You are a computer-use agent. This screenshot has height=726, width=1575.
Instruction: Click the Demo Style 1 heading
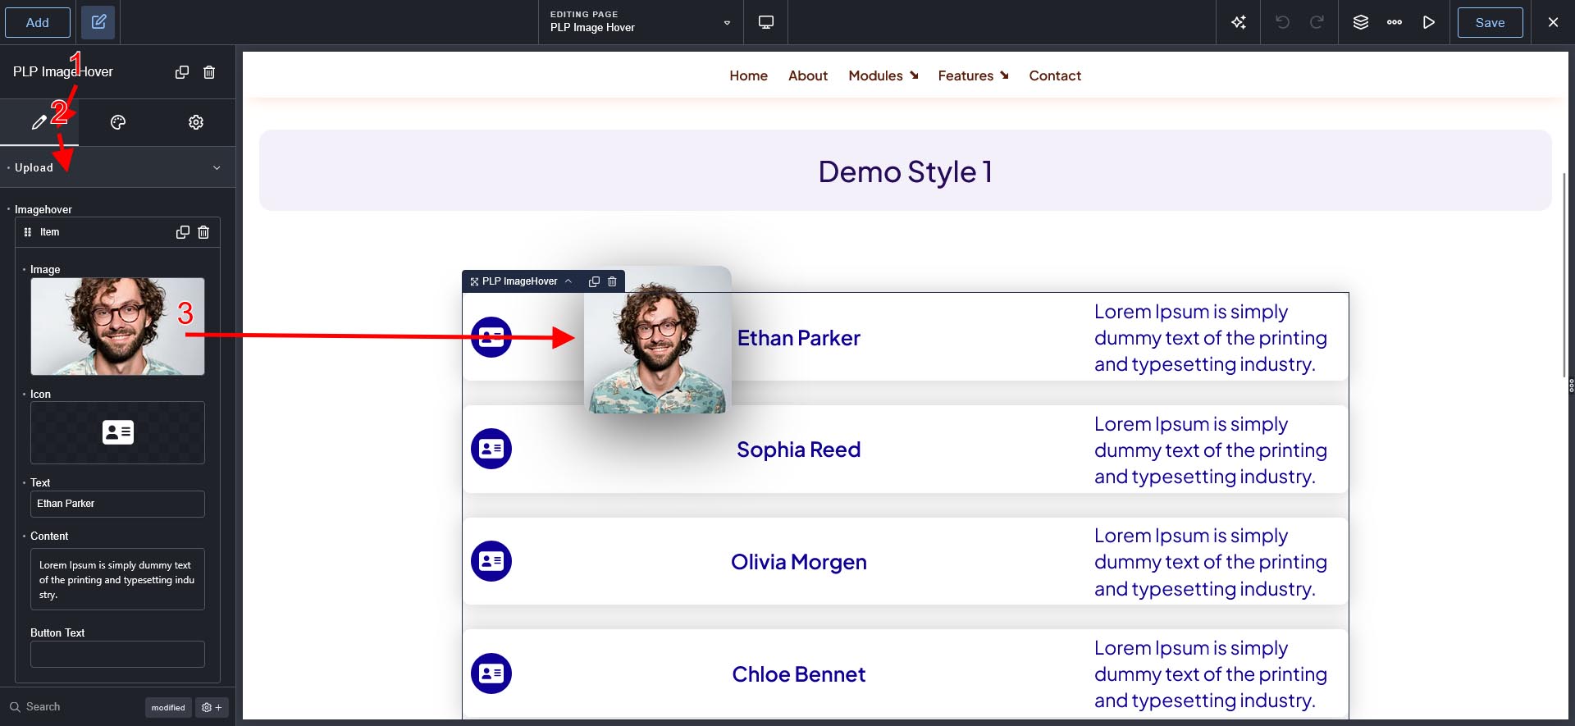pos(906,171)
